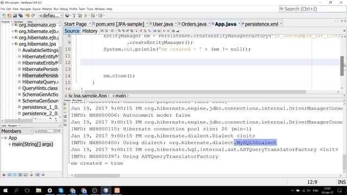Open the Debug Project arrow dropdown
The width and height of the screenshot is (347, 195).
tap(97, 16)
